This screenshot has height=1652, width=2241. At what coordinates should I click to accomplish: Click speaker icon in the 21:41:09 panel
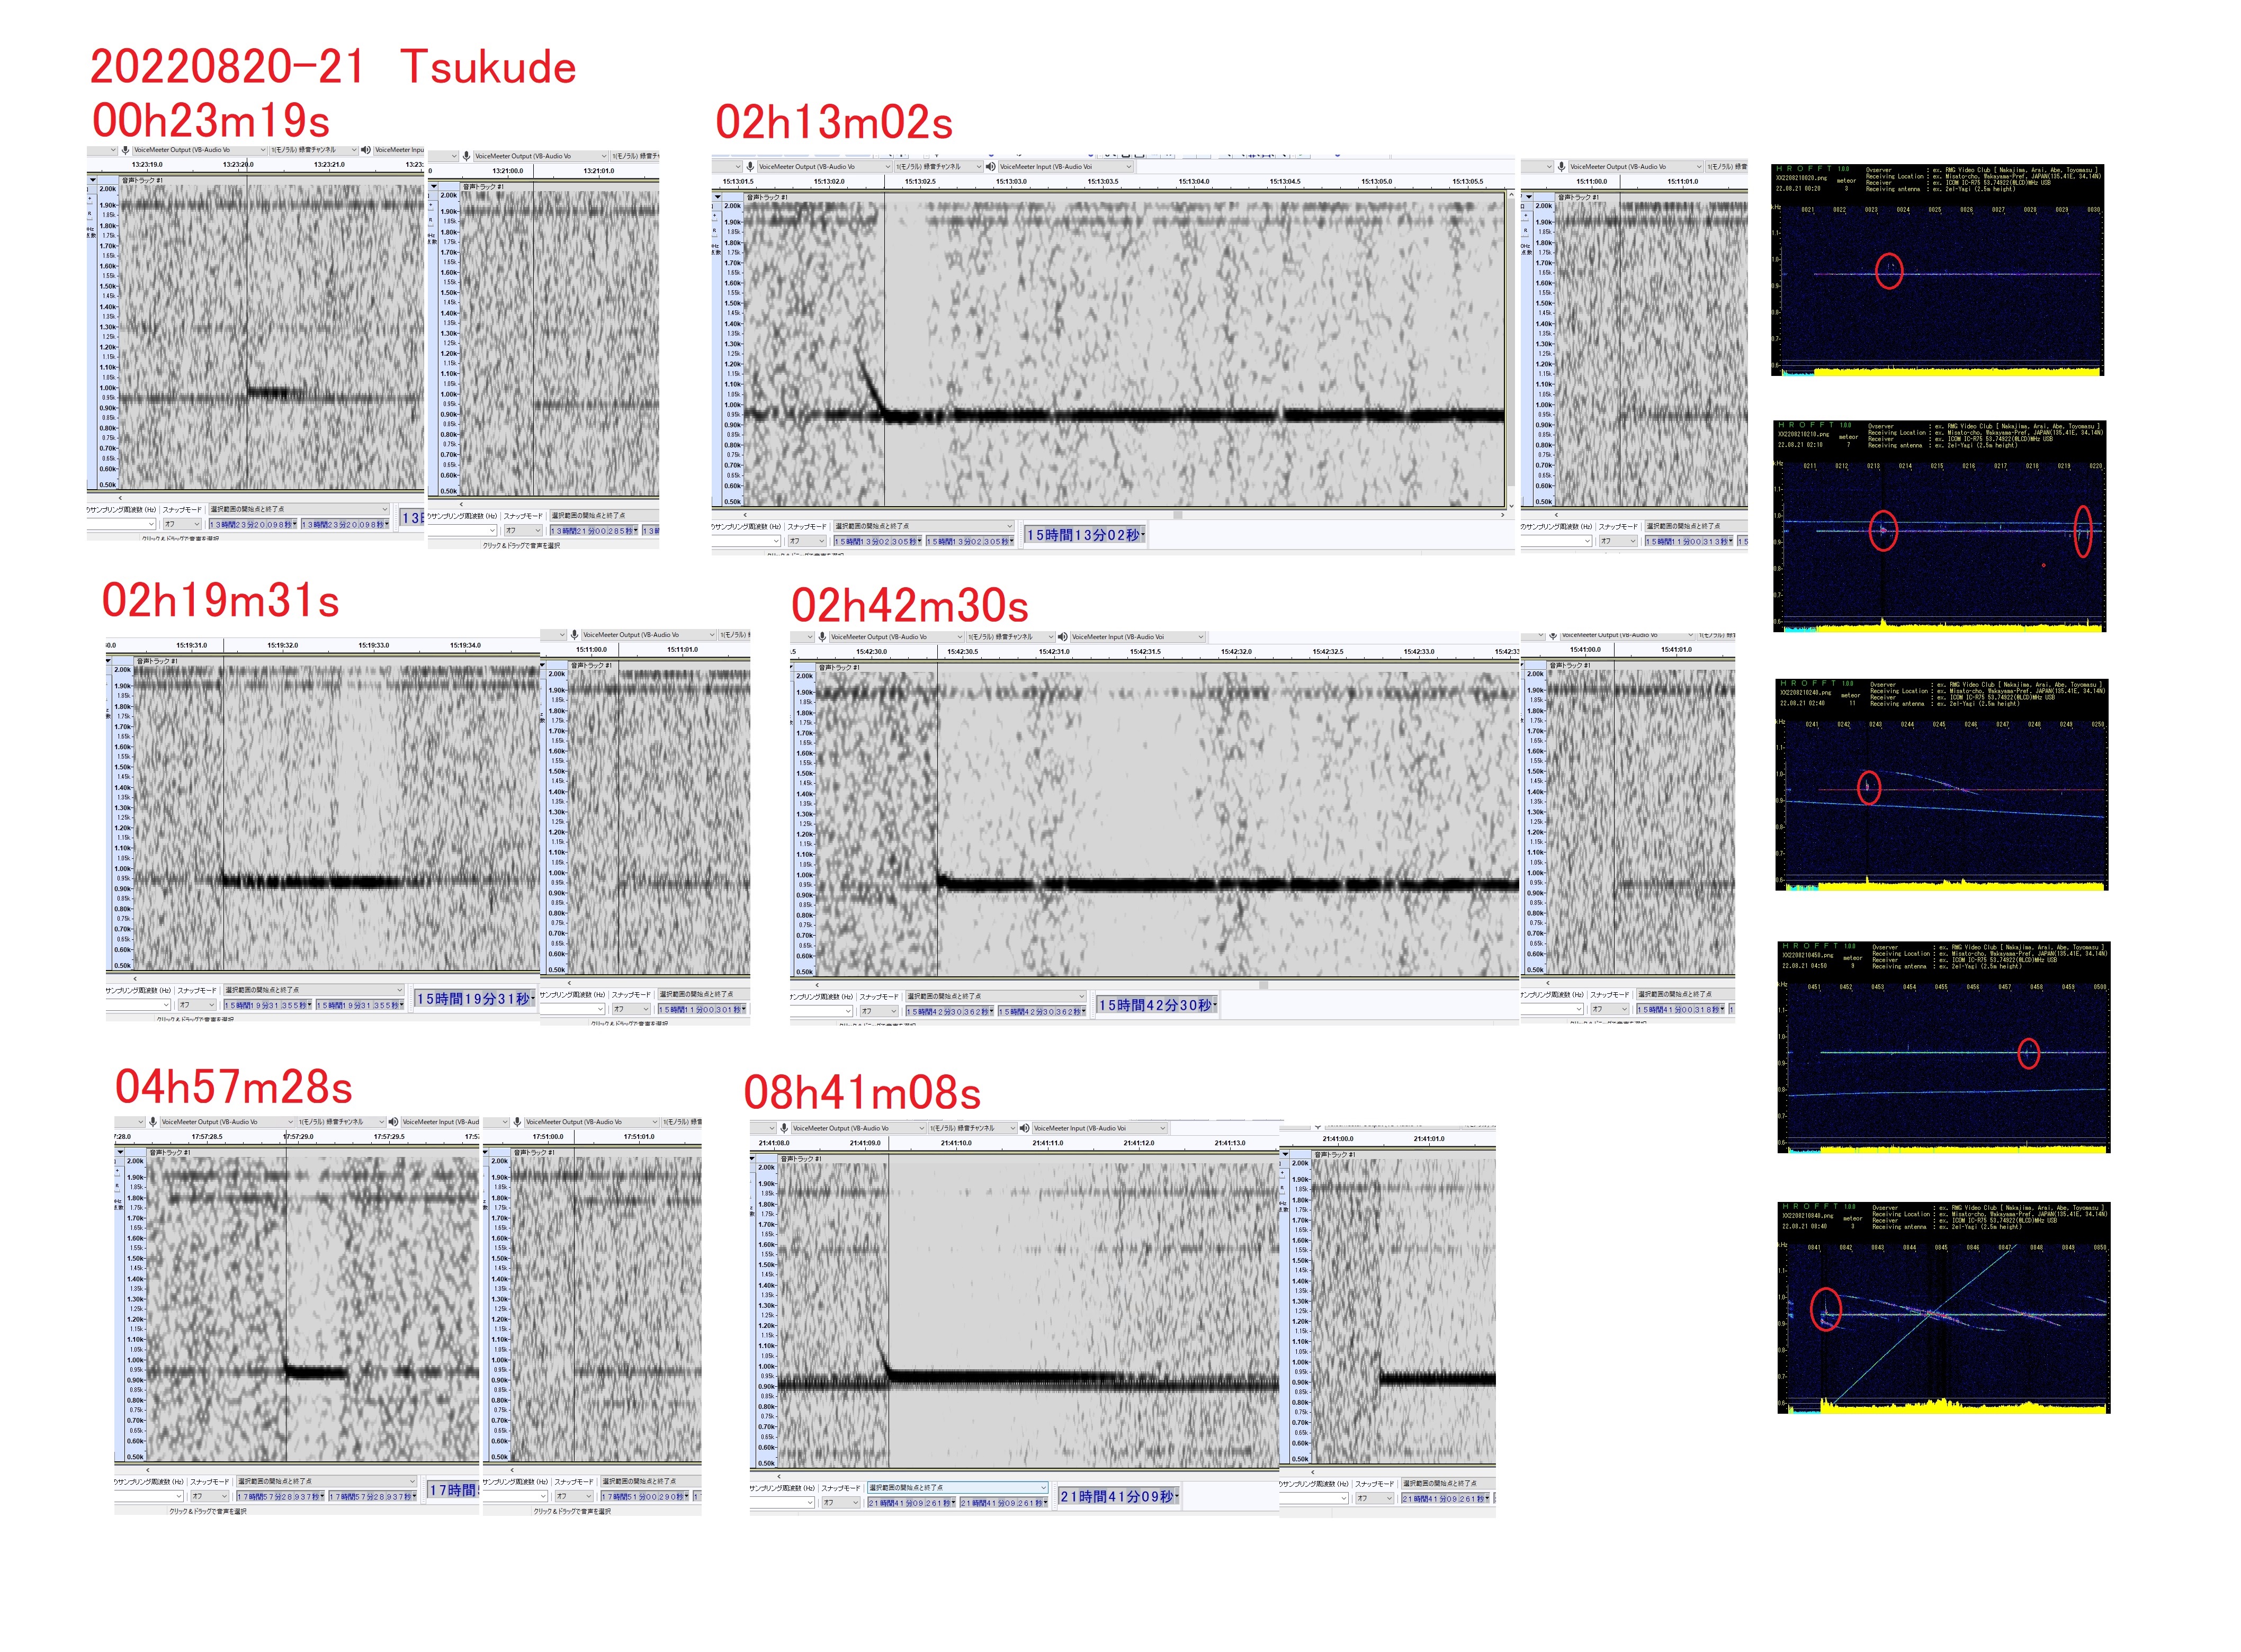click(x=1024, y=1128)
